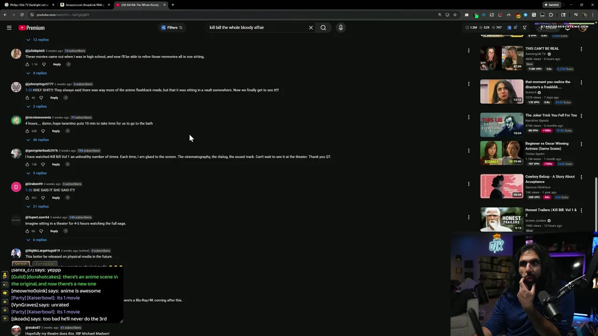This screenshot has width=598, height=336.
Task: Click the browser address bar URL
Action: click(63, 14)
